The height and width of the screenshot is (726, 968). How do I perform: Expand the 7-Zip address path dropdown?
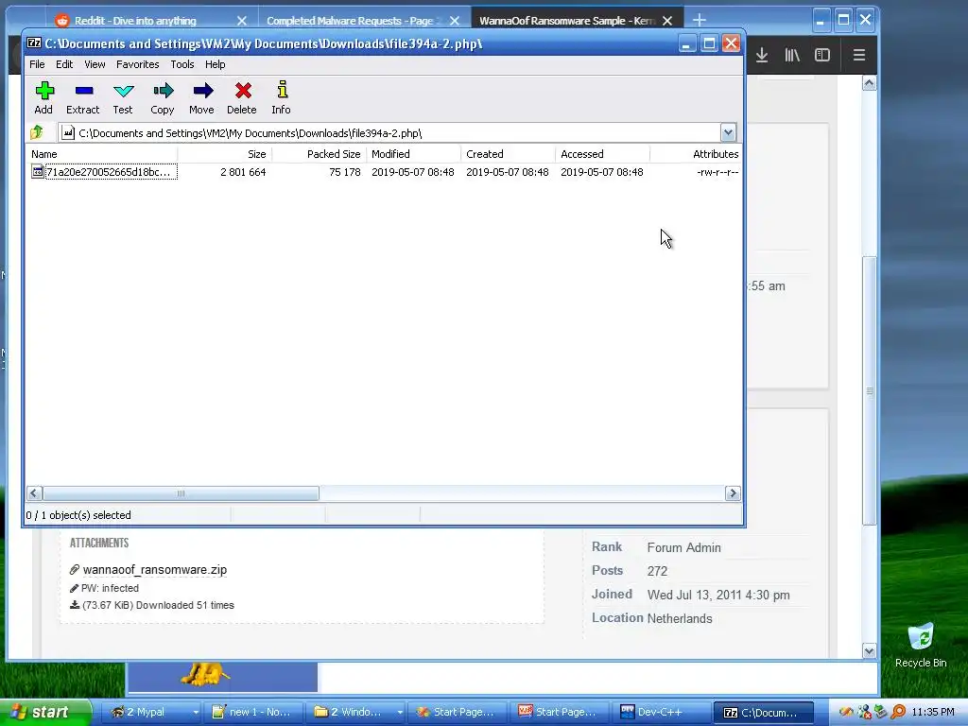pos(728,132)
